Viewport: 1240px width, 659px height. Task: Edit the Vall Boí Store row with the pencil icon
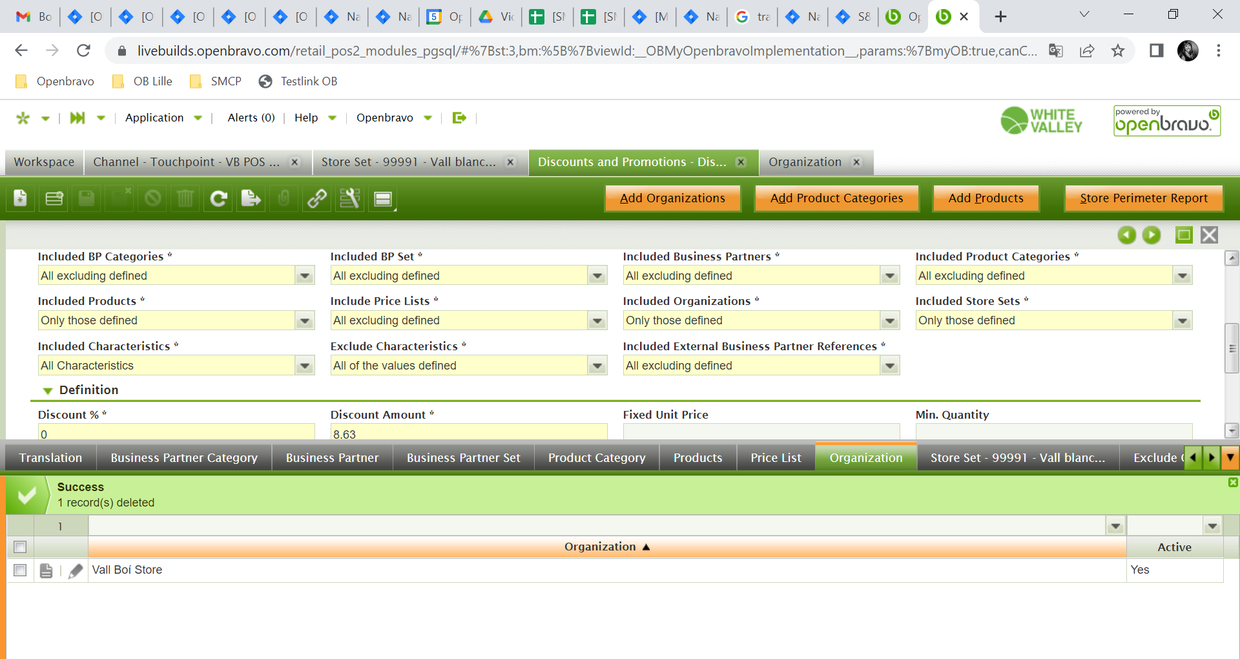(76, 570)
